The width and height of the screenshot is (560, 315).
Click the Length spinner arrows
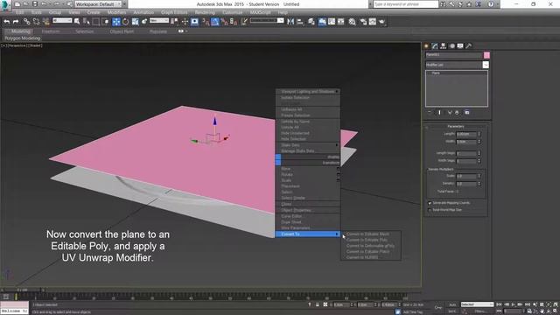coord(479,134)
